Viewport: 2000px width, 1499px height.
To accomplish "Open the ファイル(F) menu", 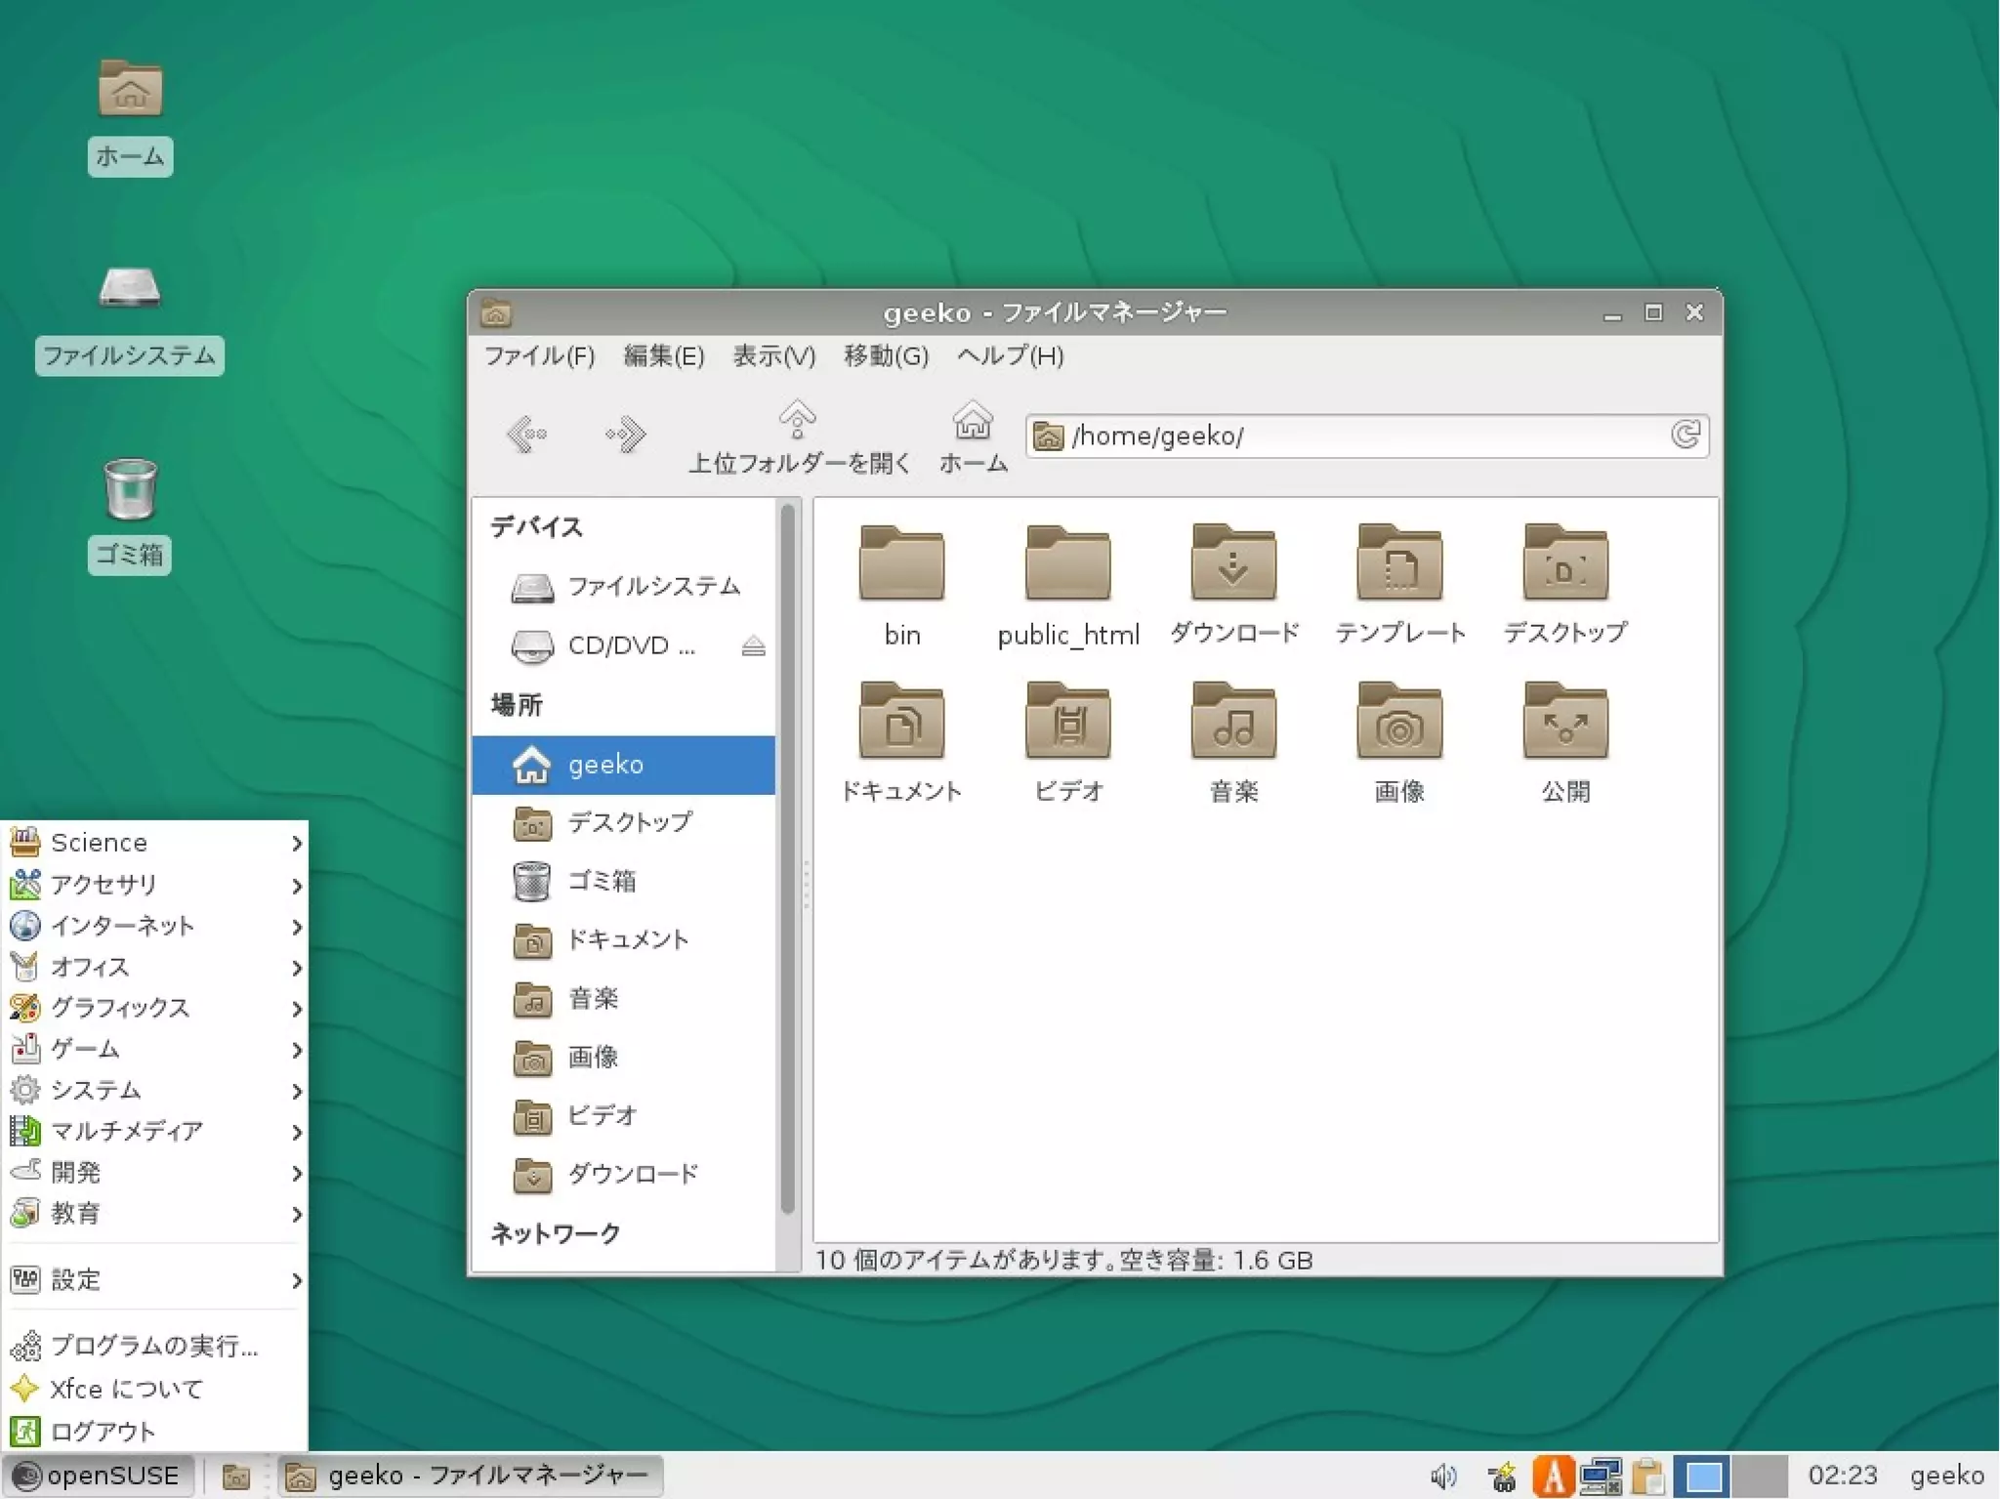I will (540, 355).
